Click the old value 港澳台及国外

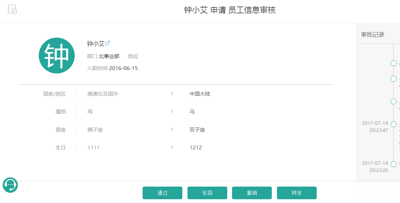pos(103,94)
